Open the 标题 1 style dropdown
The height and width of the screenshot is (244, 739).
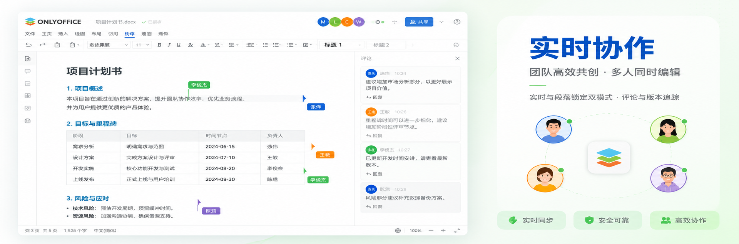pos(342,45)
